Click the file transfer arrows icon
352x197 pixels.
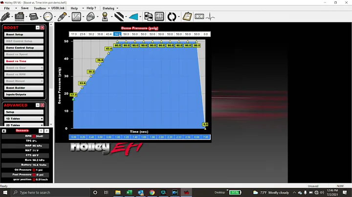[x=148, y=17]
